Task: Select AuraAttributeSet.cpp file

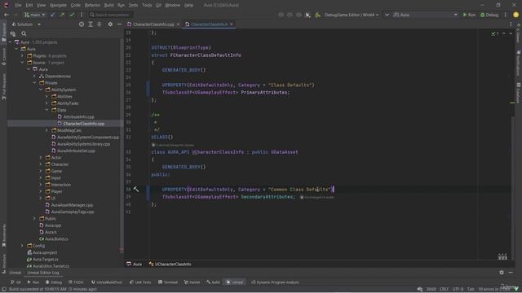Action: pos(76,151)
